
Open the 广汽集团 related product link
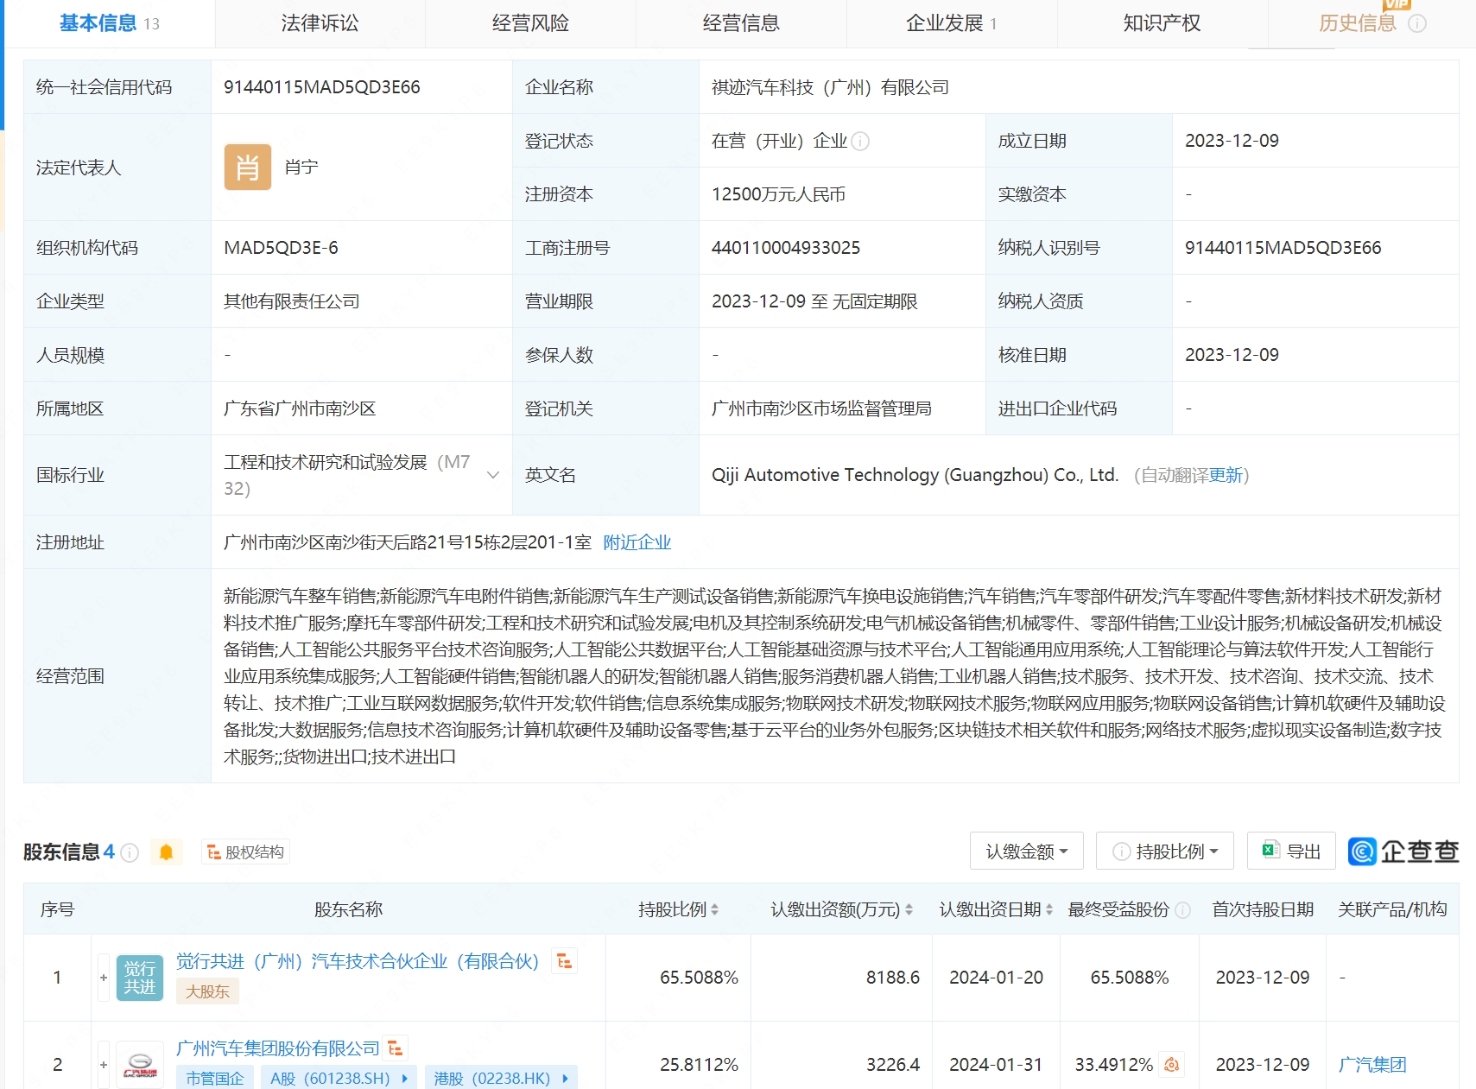(1372, 1065)
